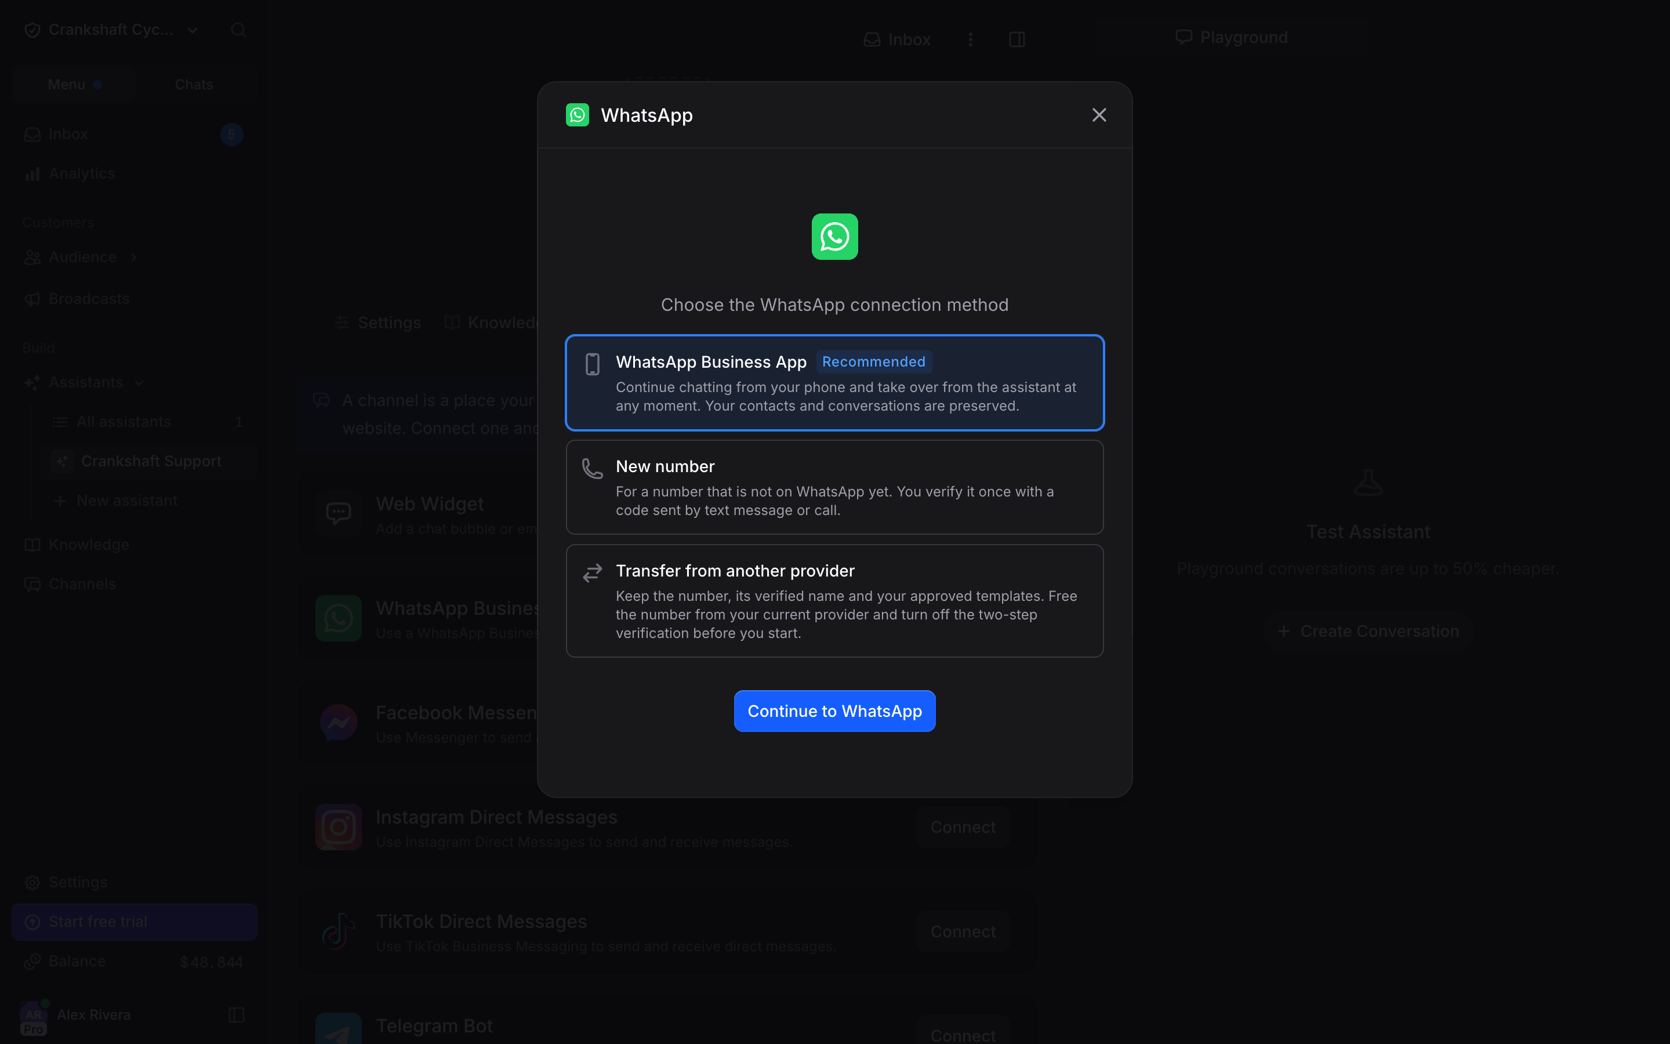
Task: Click the TikTok channel icon
Action: 338,931
